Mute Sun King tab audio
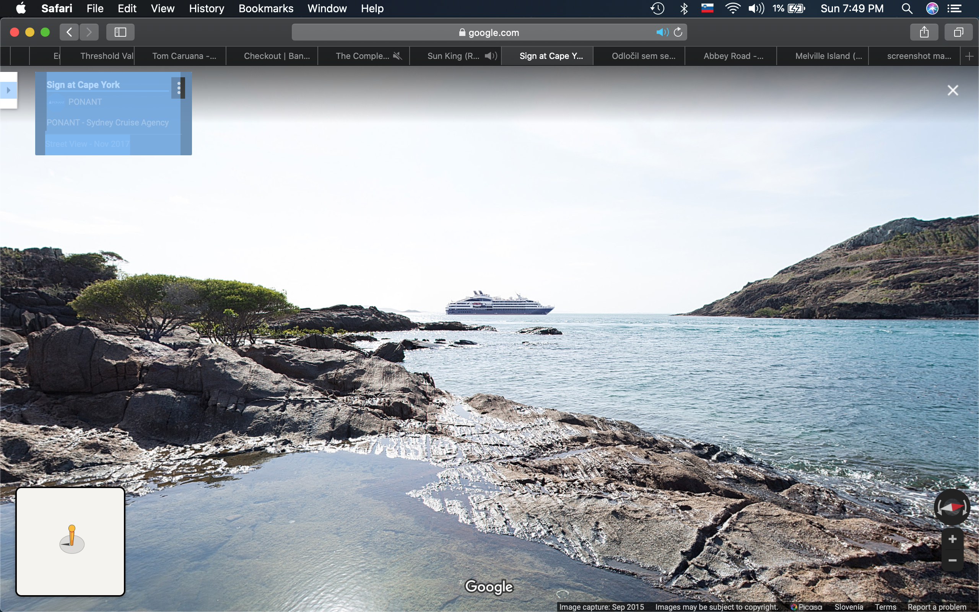The image size is (979, 612). (491, 56)
